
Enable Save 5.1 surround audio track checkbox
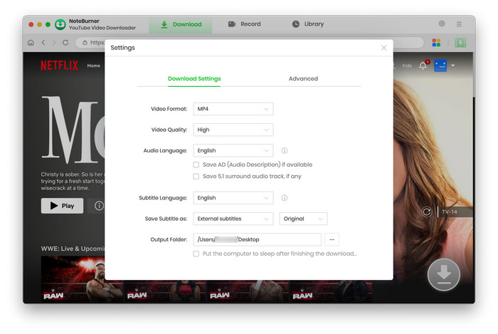pos(196,177)
